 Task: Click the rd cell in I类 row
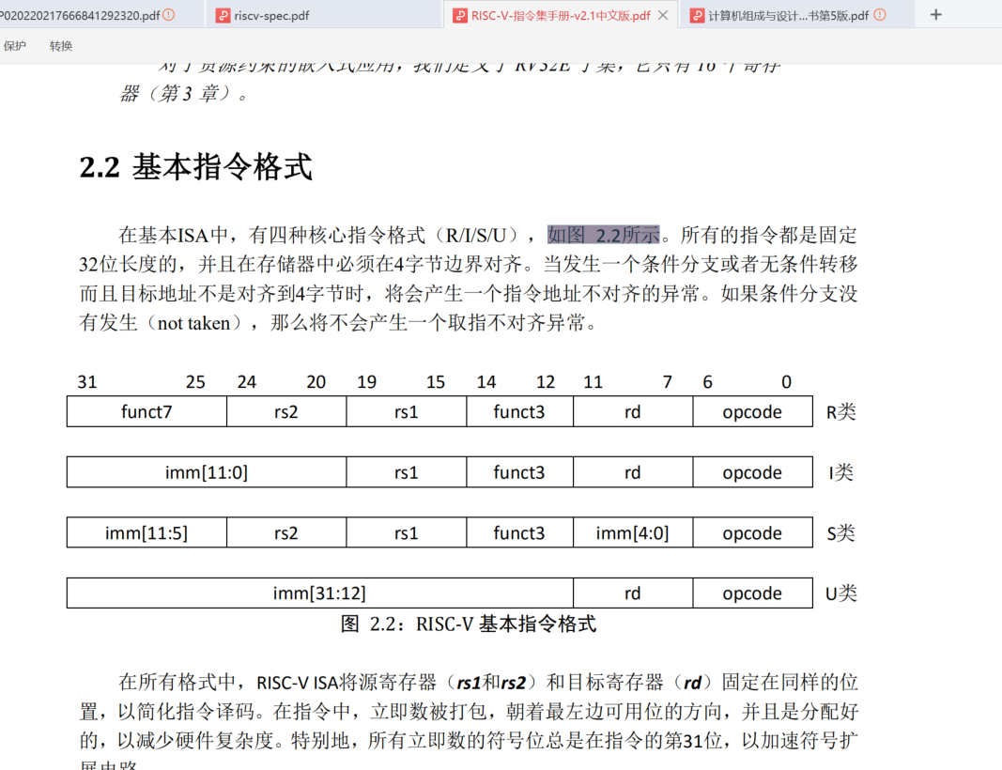tap(633, 472)
